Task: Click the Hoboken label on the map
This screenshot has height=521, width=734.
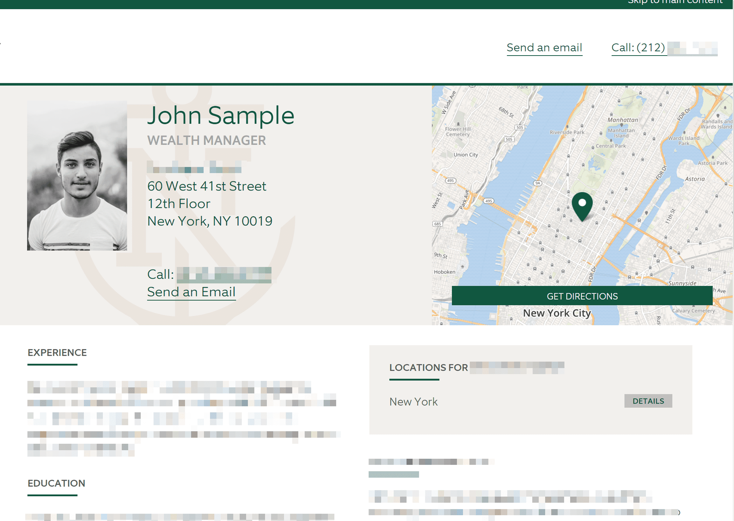Action: [444, 272]
